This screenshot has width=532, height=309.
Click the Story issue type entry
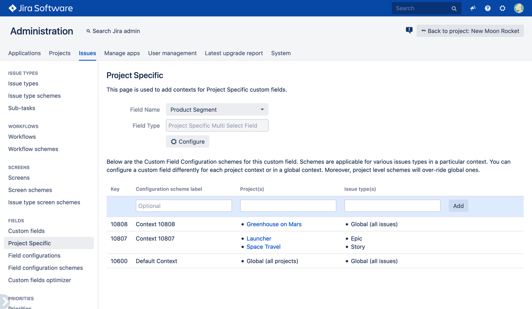(358, 247)
